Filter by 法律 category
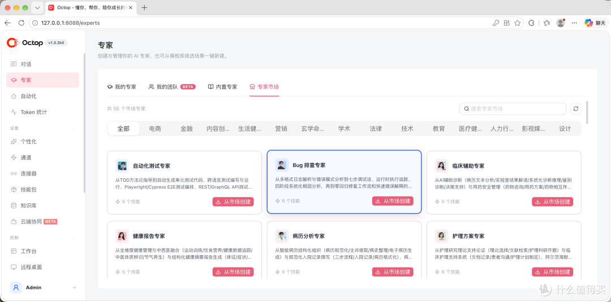This screenshot has height=302, width=611. [x=376, y=129]
